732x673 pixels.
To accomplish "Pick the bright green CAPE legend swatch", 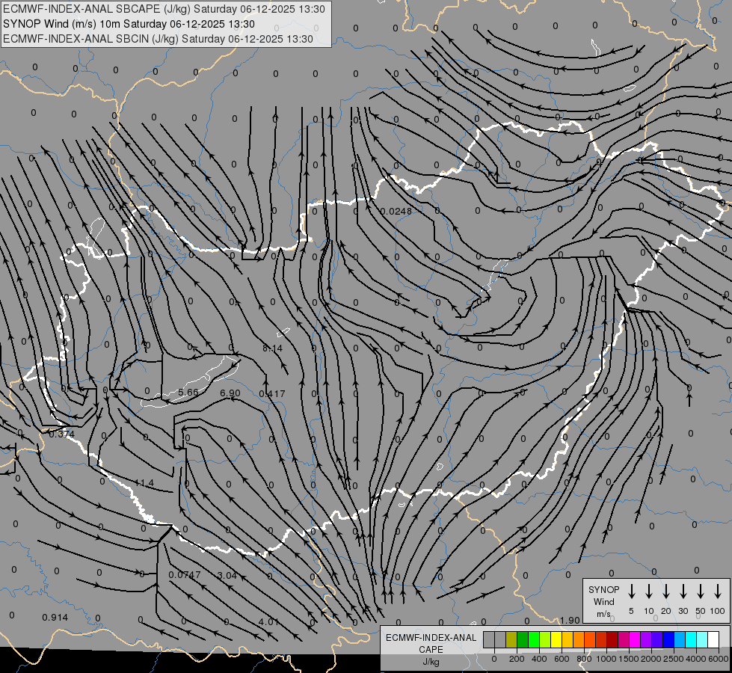I will pyautogui.click(x=534, y=639).
